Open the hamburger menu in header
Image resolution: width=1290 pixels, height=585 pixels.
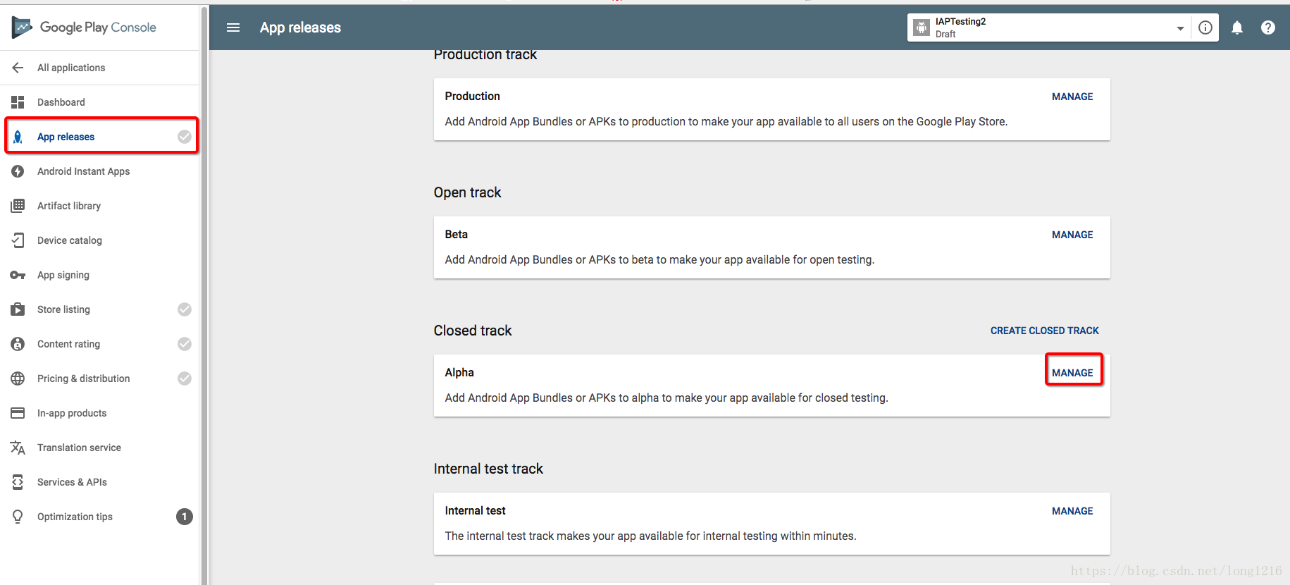pos(233,27)
